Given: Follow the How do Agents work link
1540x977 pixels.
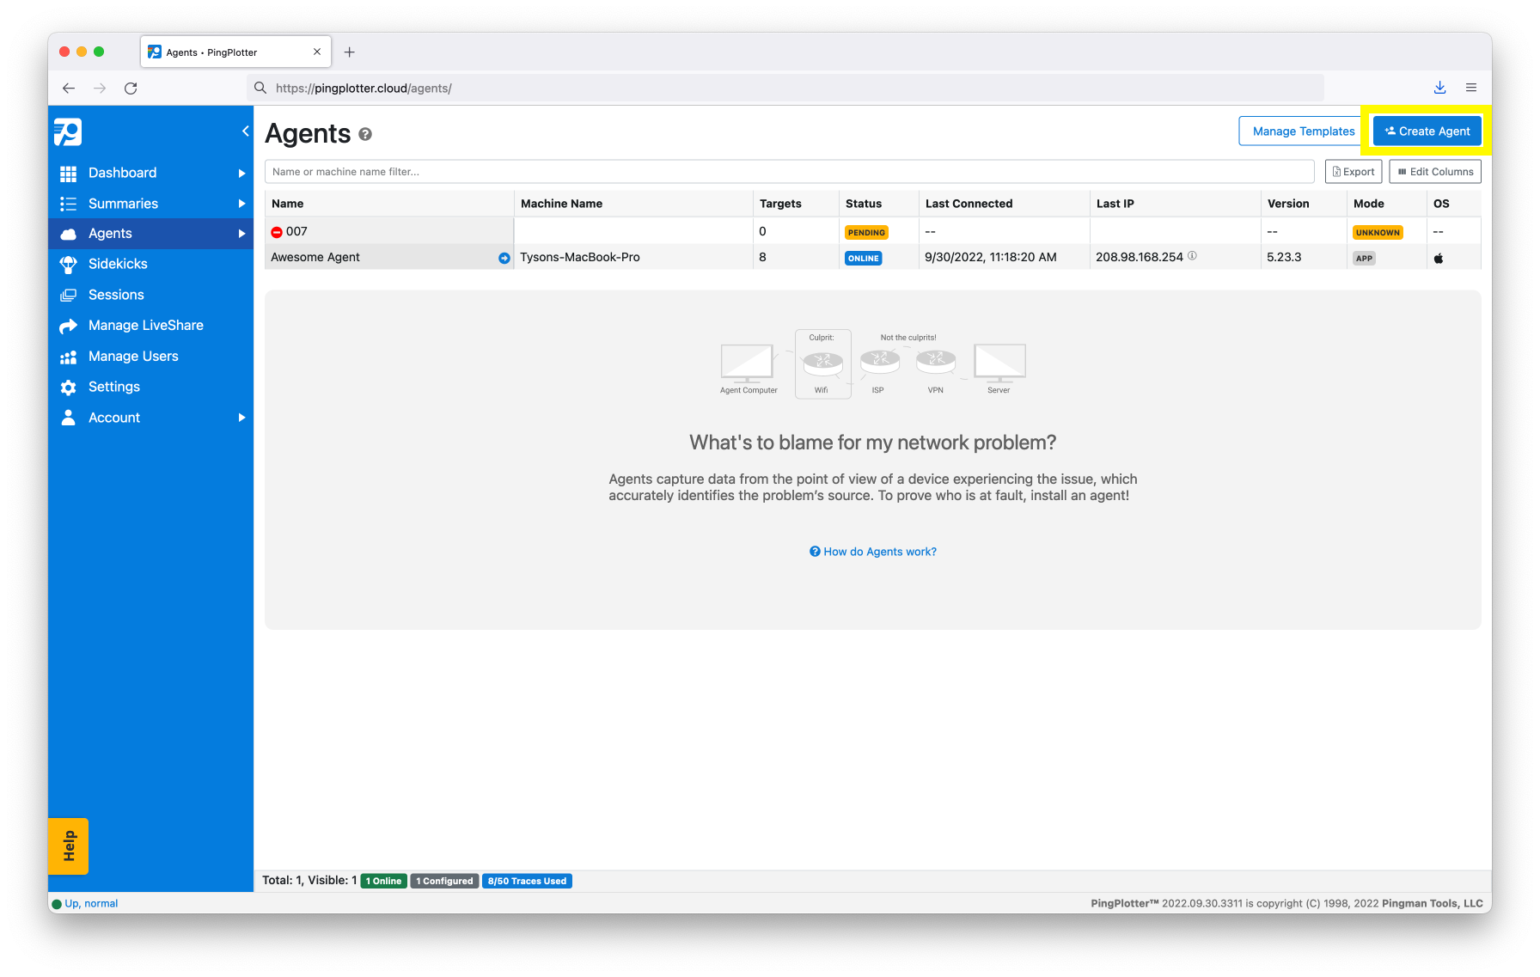Looking at the screenshot, I should [x=872, y=551].
